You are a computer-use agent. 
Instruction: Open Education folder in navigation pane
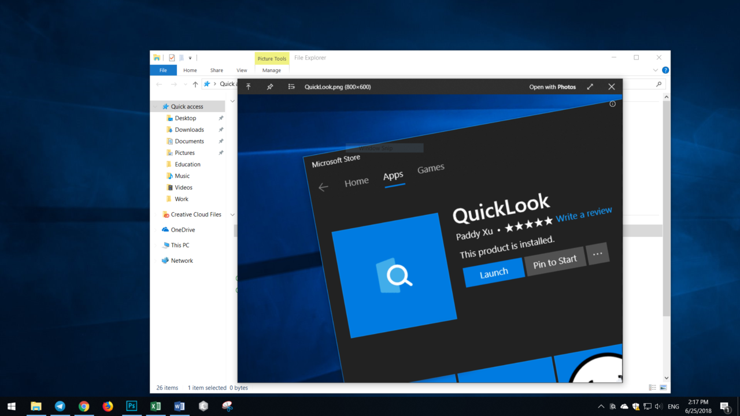pos(188,164)
